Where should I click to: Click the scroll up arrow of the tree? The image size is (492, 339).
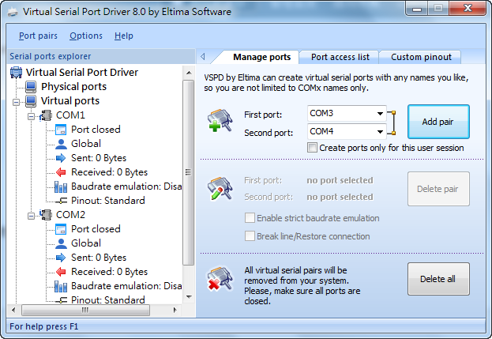coord(189,73)
